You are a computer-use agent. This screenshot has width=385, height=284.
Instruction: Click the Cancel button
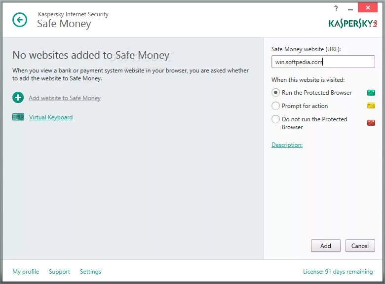(x=360, y=246)
